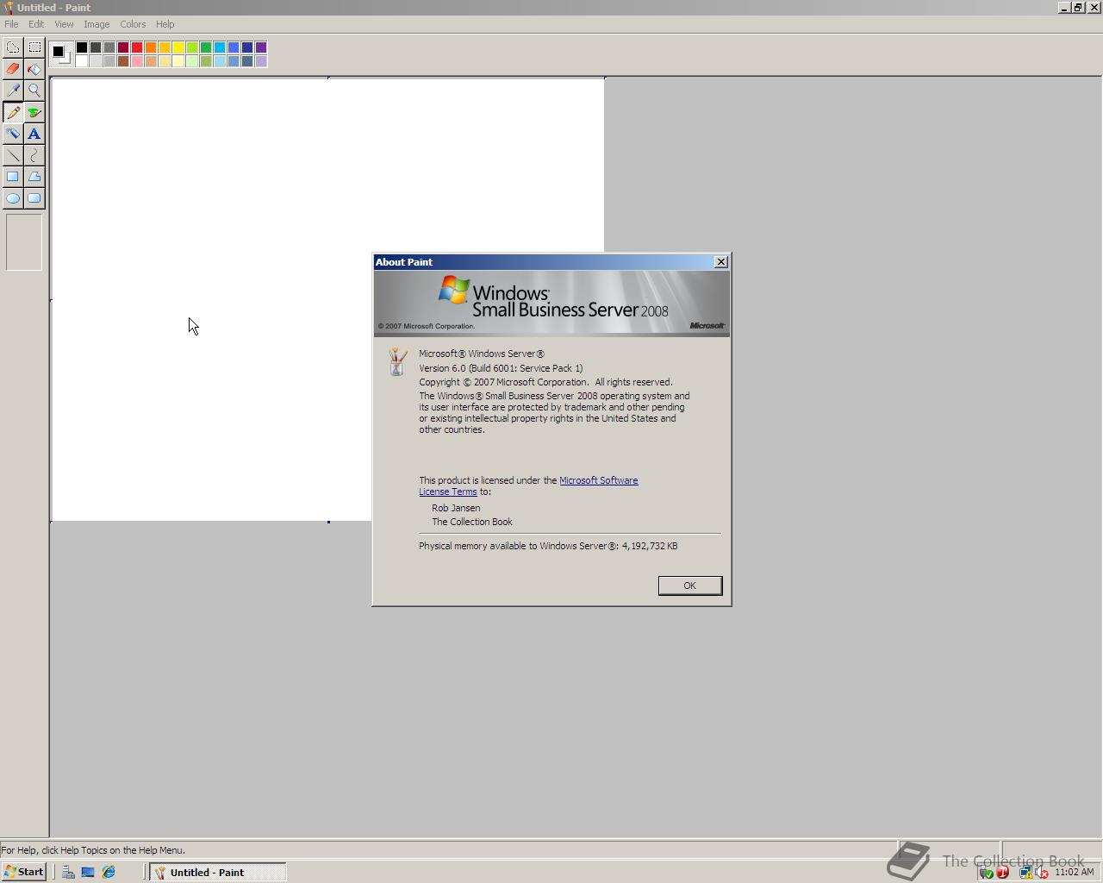Choose the Ellipse tool
Image resolution: width=1103 pixels, height=883 pixels.
tap(13, 198)
